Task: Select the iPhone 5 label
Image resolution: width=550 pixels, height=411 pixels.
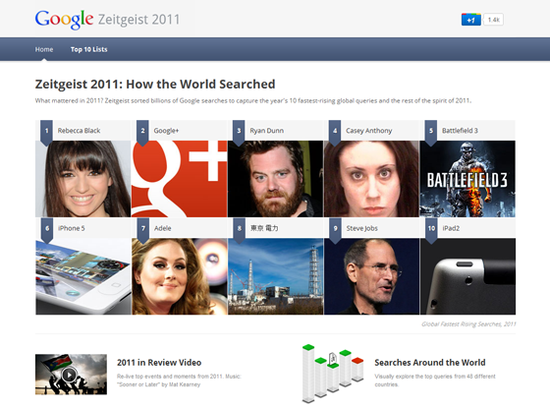Action: click(72, 228)
